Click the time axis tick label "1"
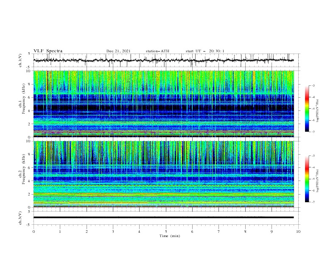The width and height of the screenshot is (336, 260). point(60,232)
